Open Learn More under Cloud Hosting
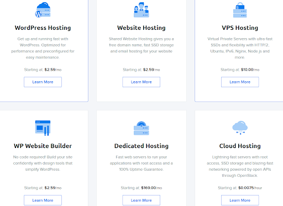This screenshot has height=206, width=283. [x=240, y=200]
